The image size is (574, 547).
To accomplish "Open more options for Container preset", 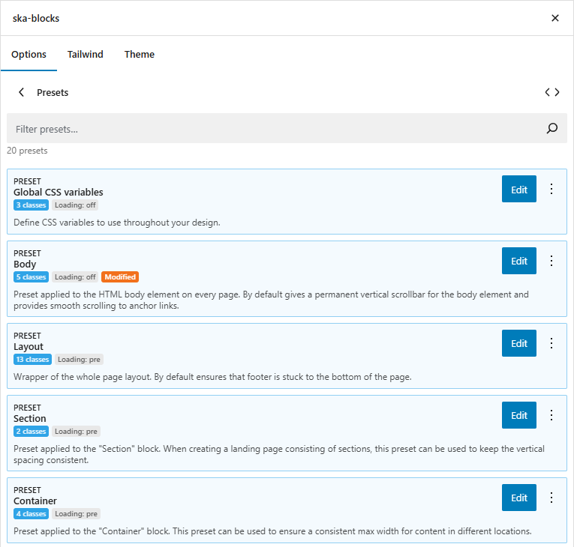I will pos(551,498).
